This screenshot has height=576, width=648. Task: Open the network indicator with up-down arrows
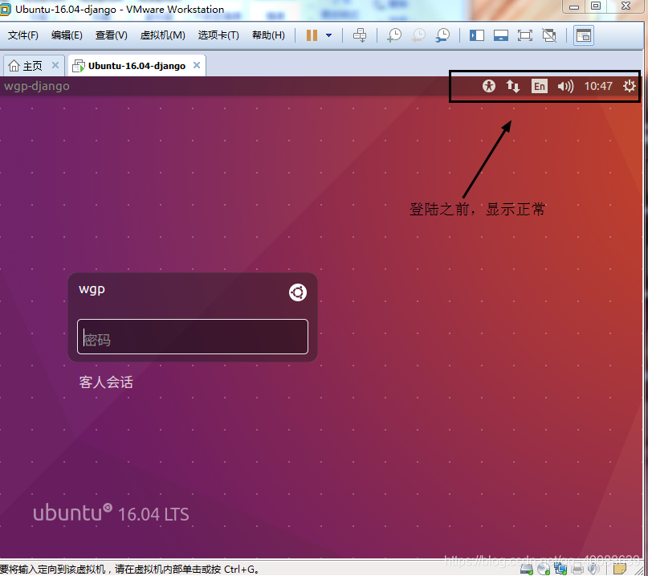(x=513, y=86)
